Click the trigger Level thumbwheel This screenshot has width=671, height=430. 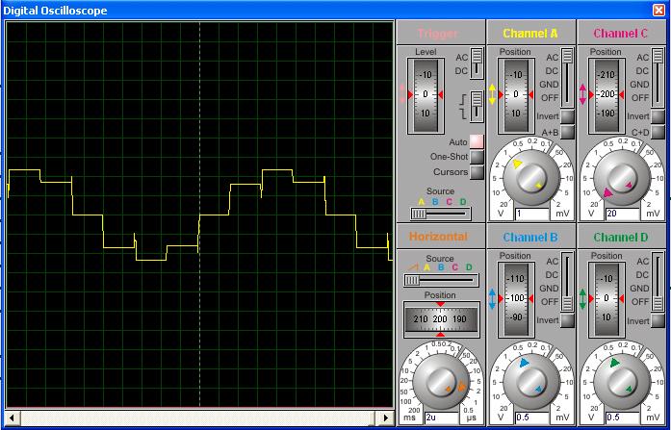coord(426,95)
